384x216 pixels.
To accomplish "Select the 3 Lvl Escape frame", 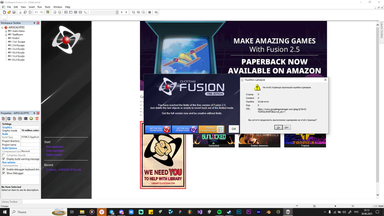I will (x=18, y=49).
